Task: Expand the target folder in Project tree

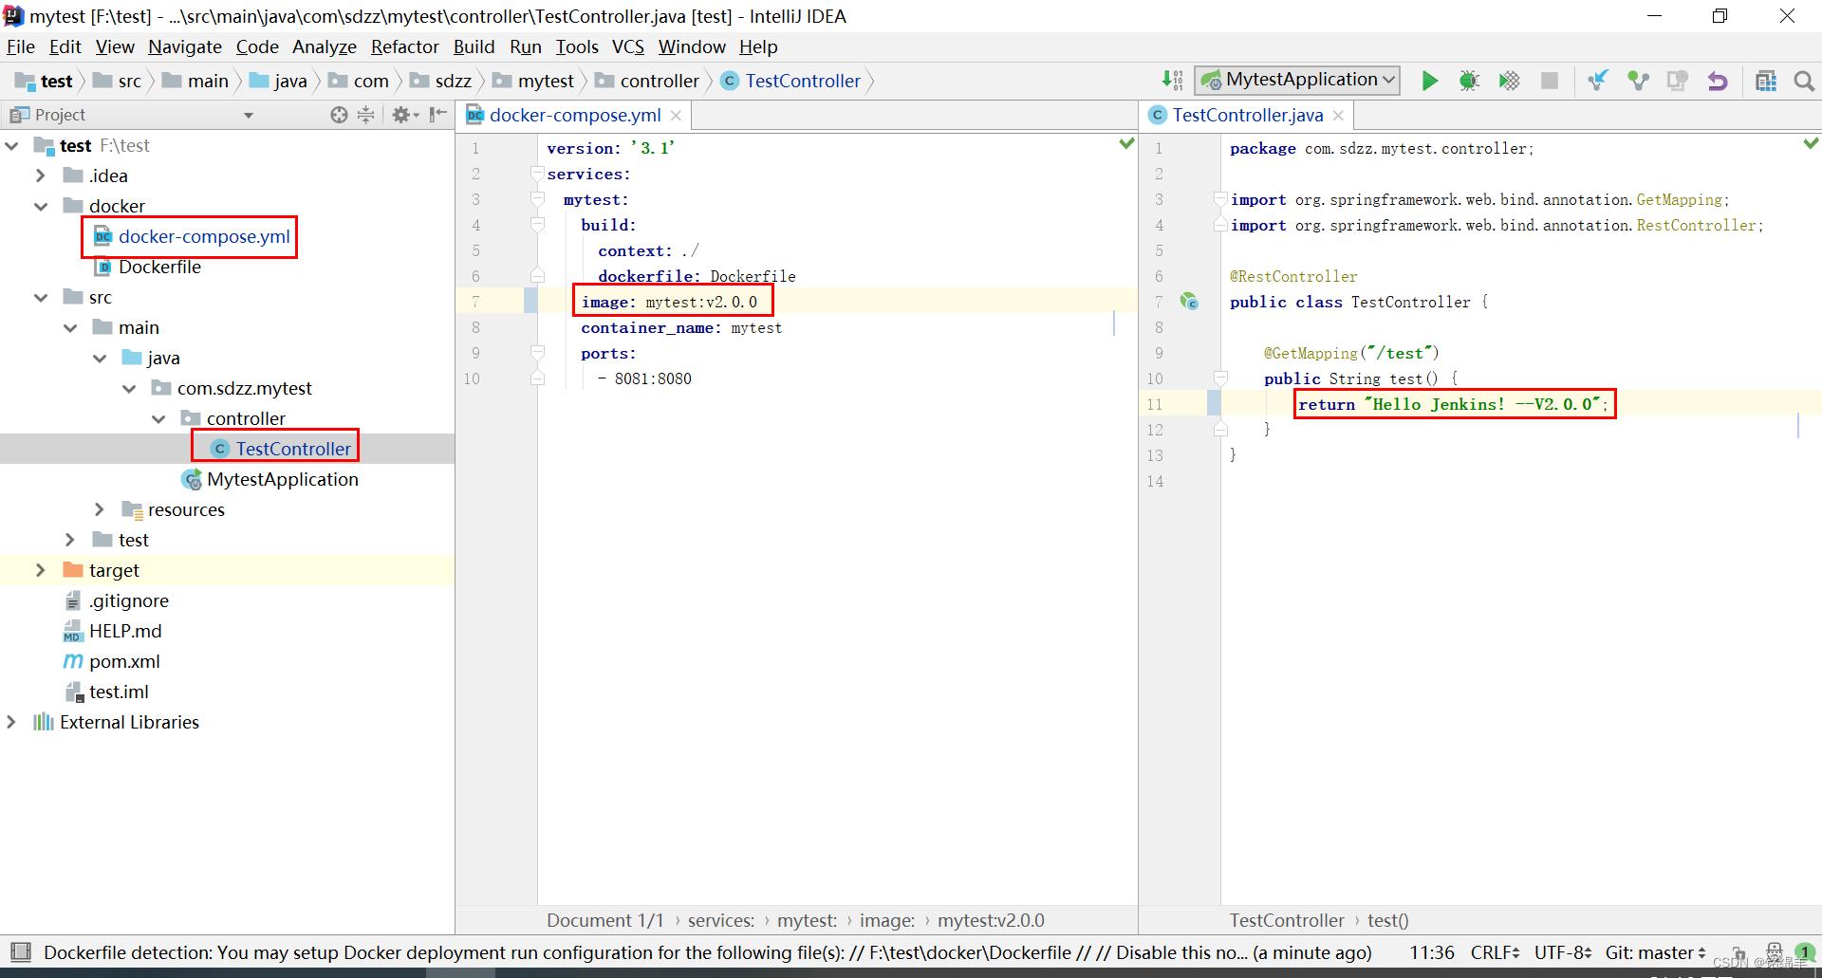Action: click(39, 570)
